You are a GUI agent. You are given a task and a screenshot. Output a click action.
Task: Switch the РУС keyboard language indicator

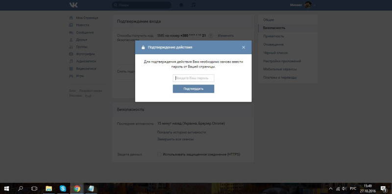pos(353,189)
